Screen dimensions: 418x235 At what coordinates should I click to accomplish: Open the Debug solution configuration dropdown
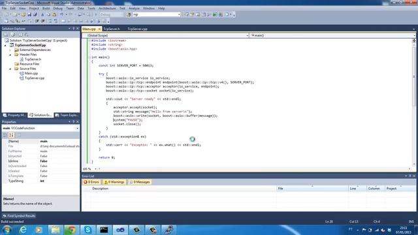click(x=111, y=14)
